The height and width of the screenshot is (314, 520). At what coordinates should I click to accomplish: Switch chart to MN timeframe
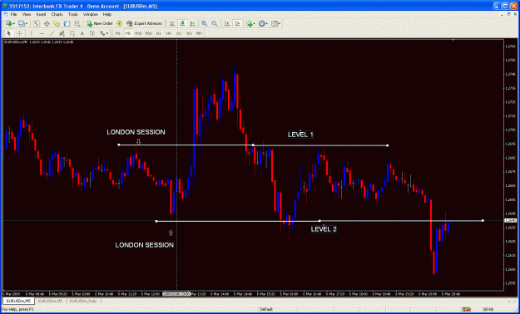[x=199, y=33]
